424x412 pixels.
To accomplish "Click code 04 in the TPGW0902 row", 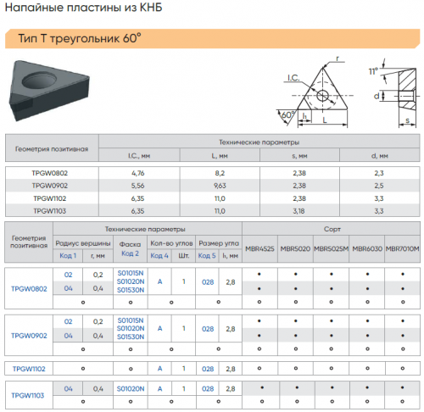I will click(68, 336).
